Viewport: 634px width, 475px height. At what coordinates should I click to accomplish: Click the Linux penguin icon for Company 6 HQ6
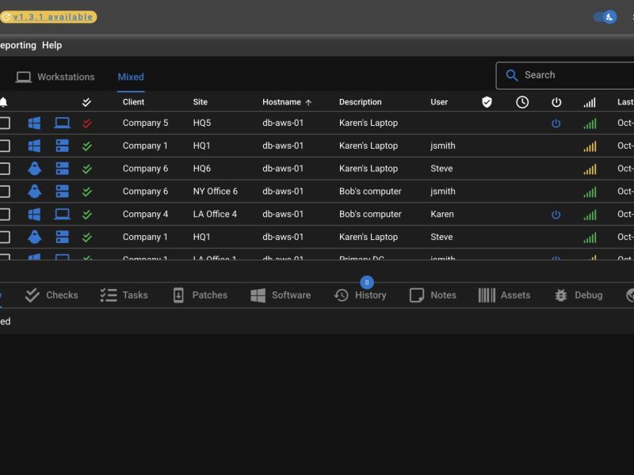click(x=35, y=169)
